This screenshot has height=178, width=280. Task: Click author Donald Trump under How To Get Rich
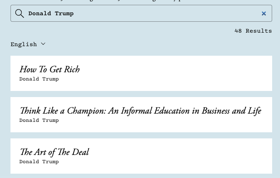39,79
